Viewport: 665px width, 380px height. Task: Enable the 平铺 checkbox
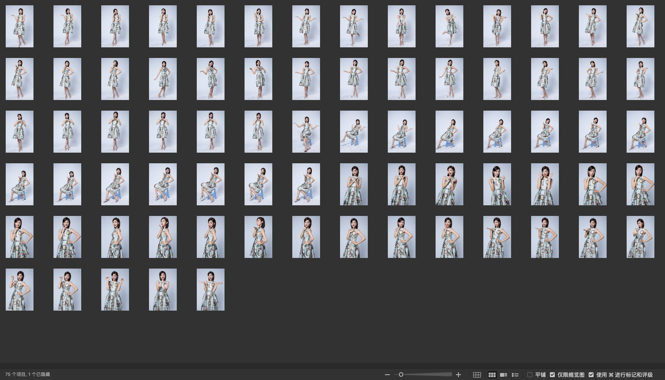click(x=530, y=375)
